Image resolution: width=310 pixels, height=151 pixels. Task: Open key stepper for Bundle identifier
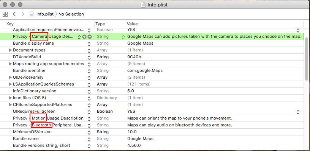[x=89, y=71]
